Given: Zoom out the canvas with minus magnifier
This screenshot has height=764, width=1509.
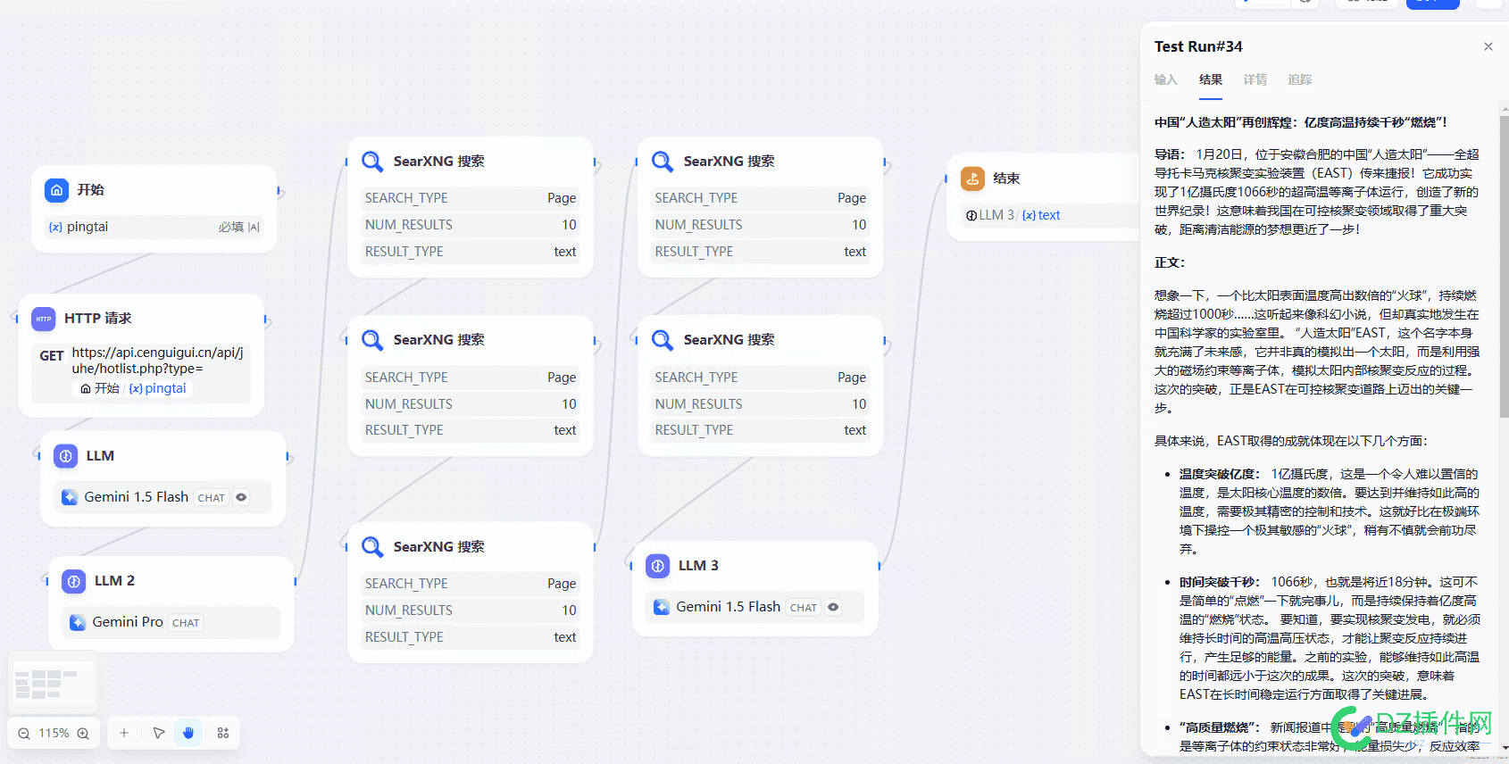Looking at the screenshot, I should point(24,734).
